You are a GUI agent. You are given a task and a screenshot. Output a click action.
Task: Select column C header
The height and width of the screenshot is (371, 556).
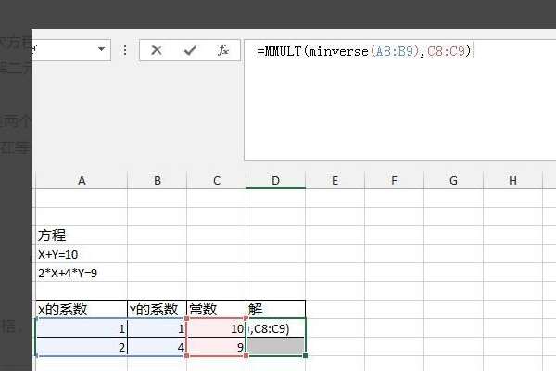[216, 180]
